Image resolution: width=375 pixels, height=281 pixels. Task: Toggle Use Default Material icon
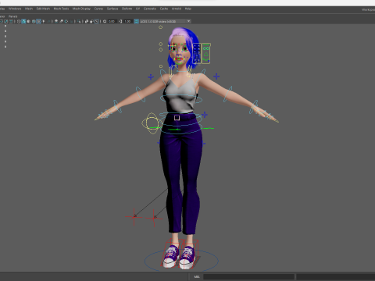[28, 21]
